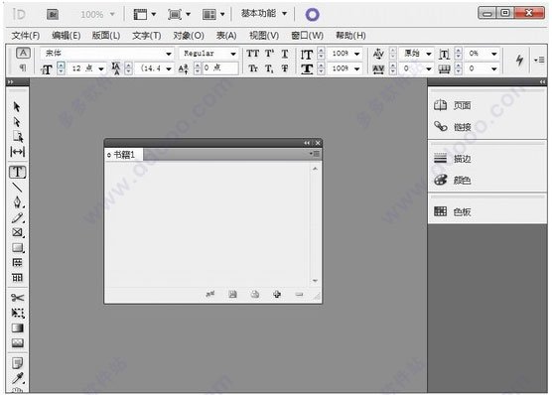Select the Free Transform tool
This screenshot has height=395, width=552.
18,313
